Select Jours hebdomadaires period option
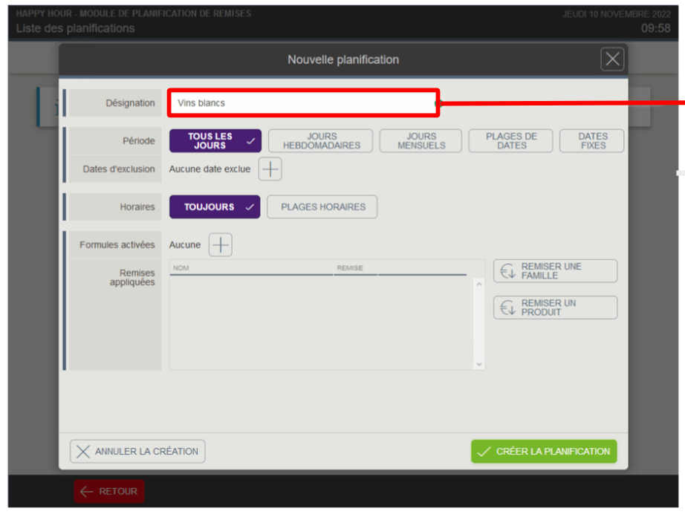Screen dimensions: 685x517 point(321,140)
